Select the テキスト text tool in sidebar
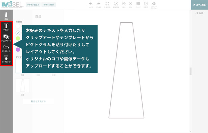The height and width of the screenshot is (133, 208). (x=6, y=27)
